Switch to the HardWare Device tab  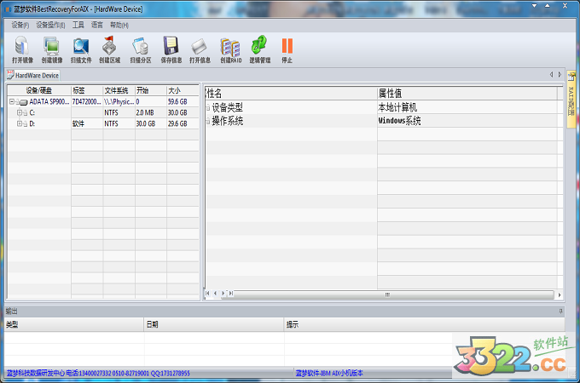(33, 75)
